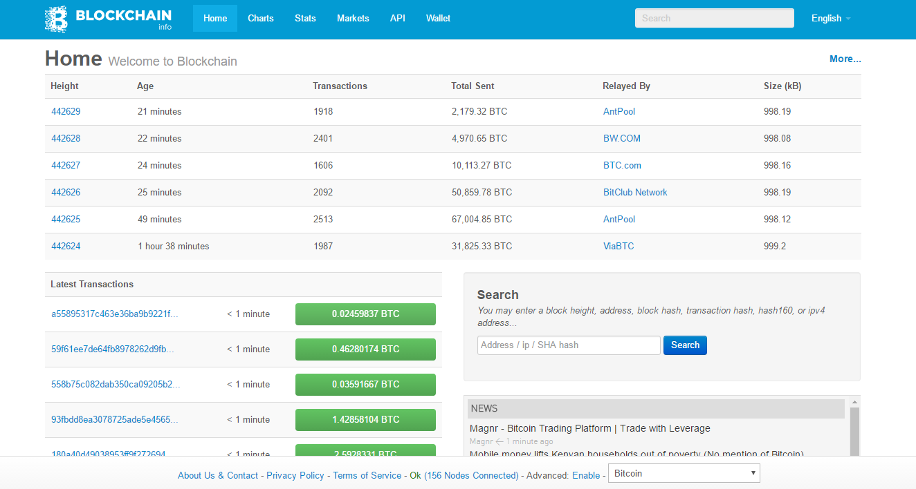Image resolution: width=916 pixels, height=489 pixels.
Task: Open the Home navigation tab
Action: [215, 18]
